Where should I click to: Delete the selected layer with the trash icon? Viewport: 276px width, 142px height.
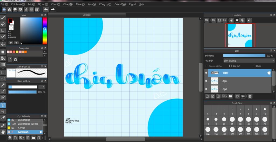[x=250, y=96]
